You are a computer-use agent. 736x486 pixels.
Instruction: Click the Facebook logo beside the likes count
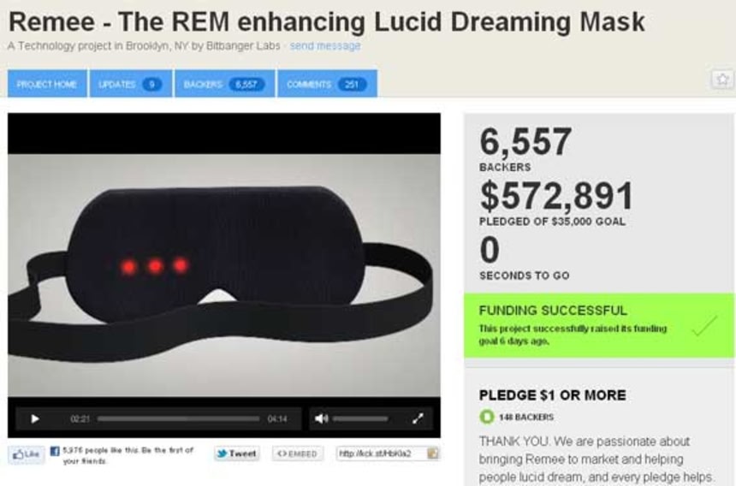coord(55,451)
